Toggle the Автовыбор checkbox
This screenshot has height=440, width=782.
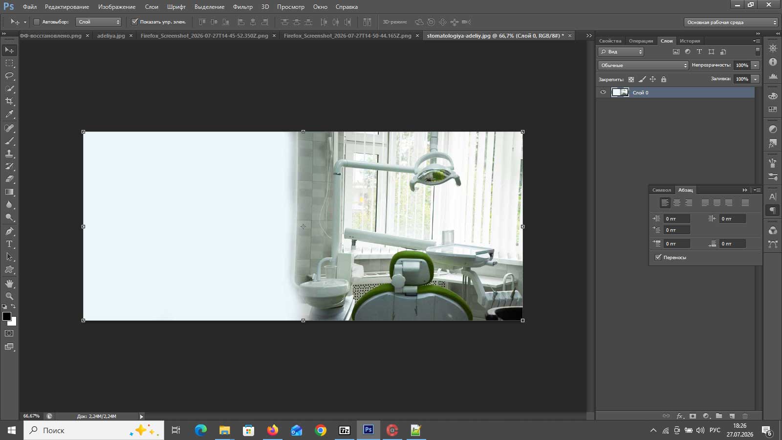37,22
